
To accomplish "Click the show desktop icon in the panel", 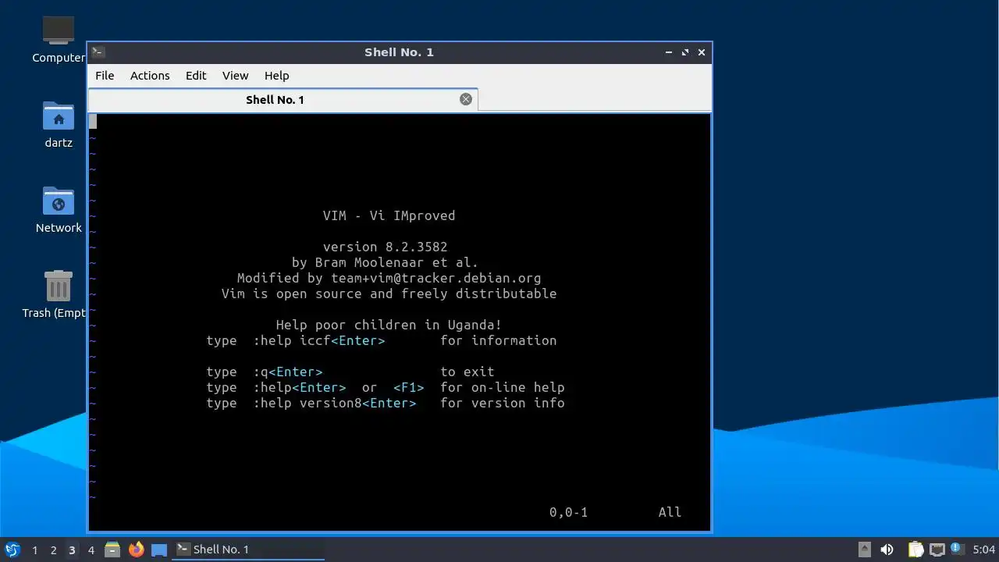I will (159, 550).
